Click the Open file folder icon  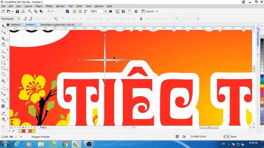pos(9,12)
